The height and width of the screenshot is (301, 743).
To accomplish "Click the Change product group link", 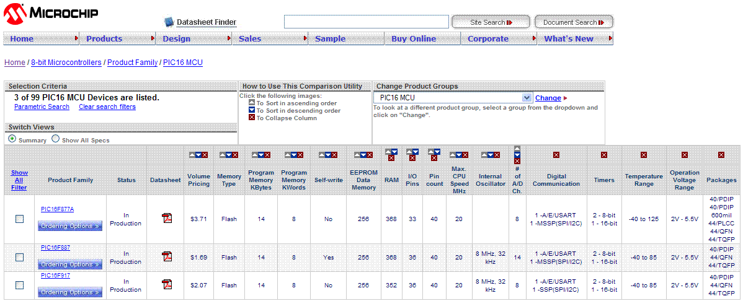I will (548, 98).
